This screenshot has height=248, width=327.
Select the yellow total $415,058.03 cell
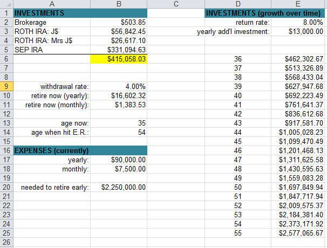[x=119, y=59]
